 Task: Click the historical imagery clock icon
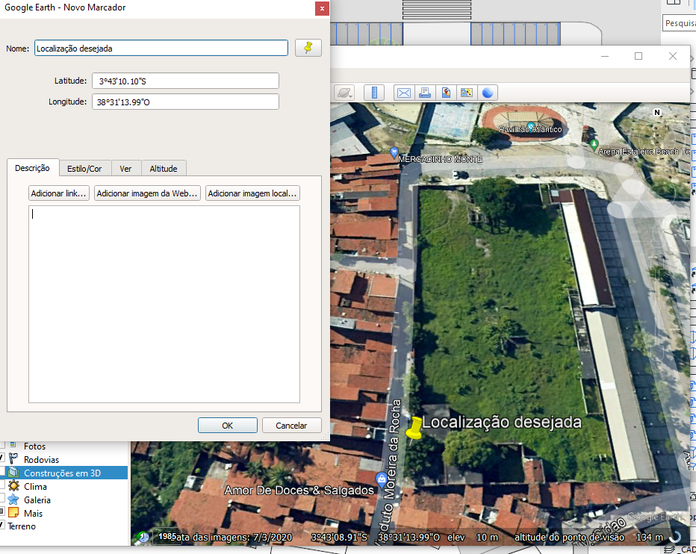(143, 537)
